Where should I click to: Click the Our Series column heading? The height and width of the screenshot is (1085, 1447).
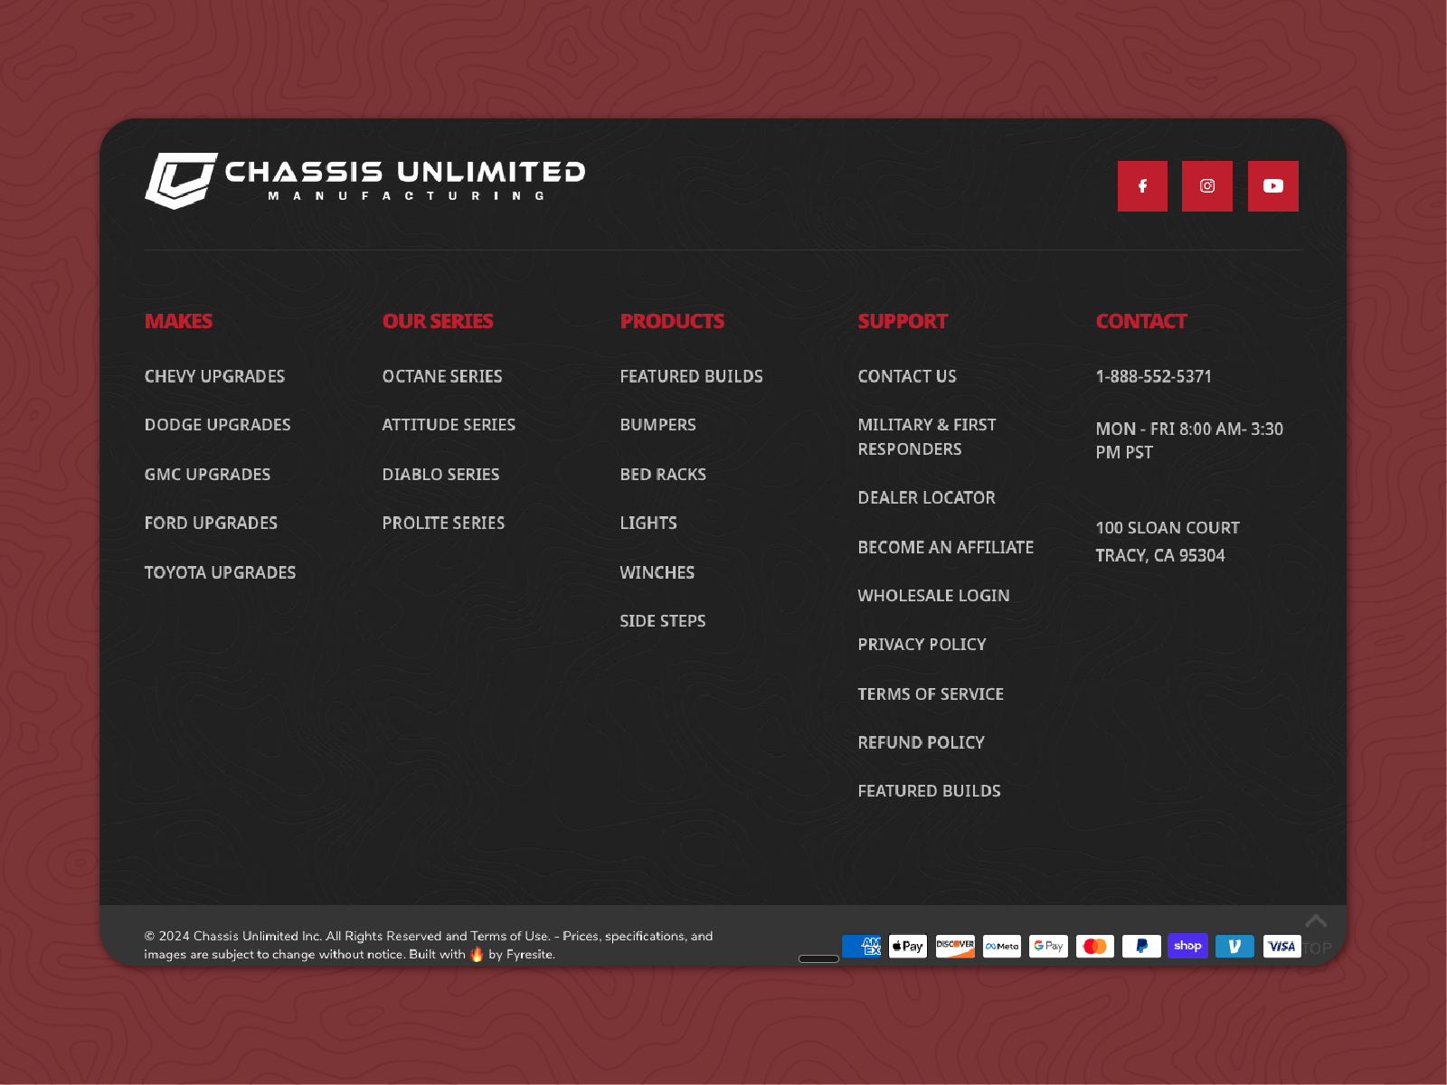coord(438,321)
